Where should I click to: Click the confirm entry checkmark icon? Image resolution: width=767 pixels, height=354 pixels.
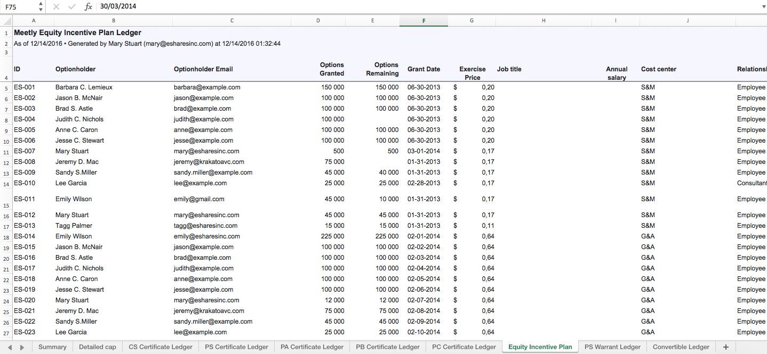[72, 6]
